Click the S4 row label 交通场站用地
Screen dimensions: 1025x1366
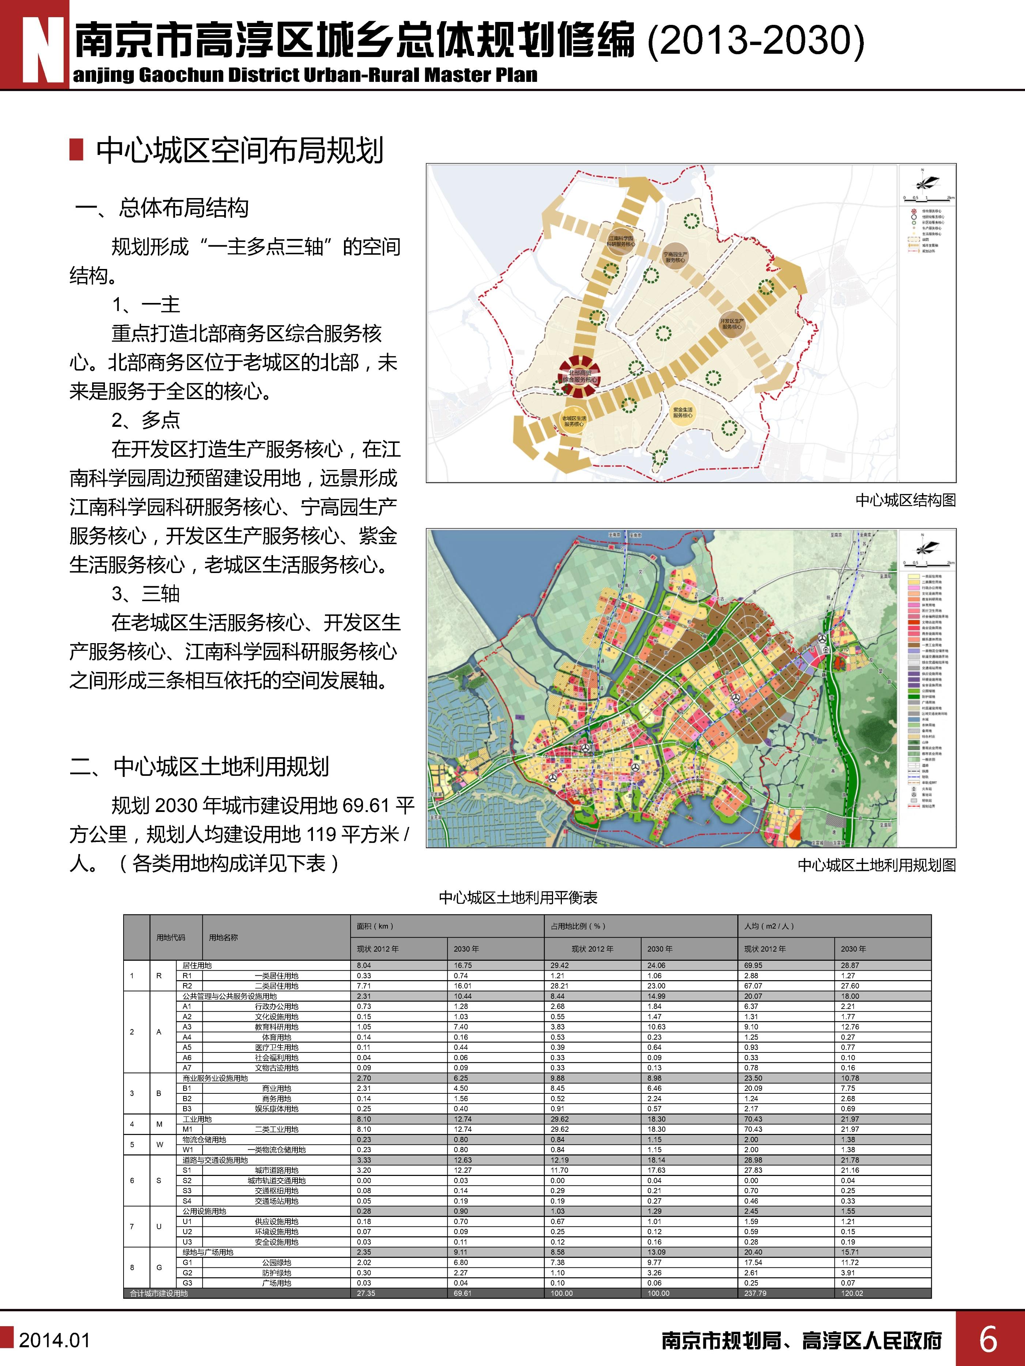(276, 1201)
